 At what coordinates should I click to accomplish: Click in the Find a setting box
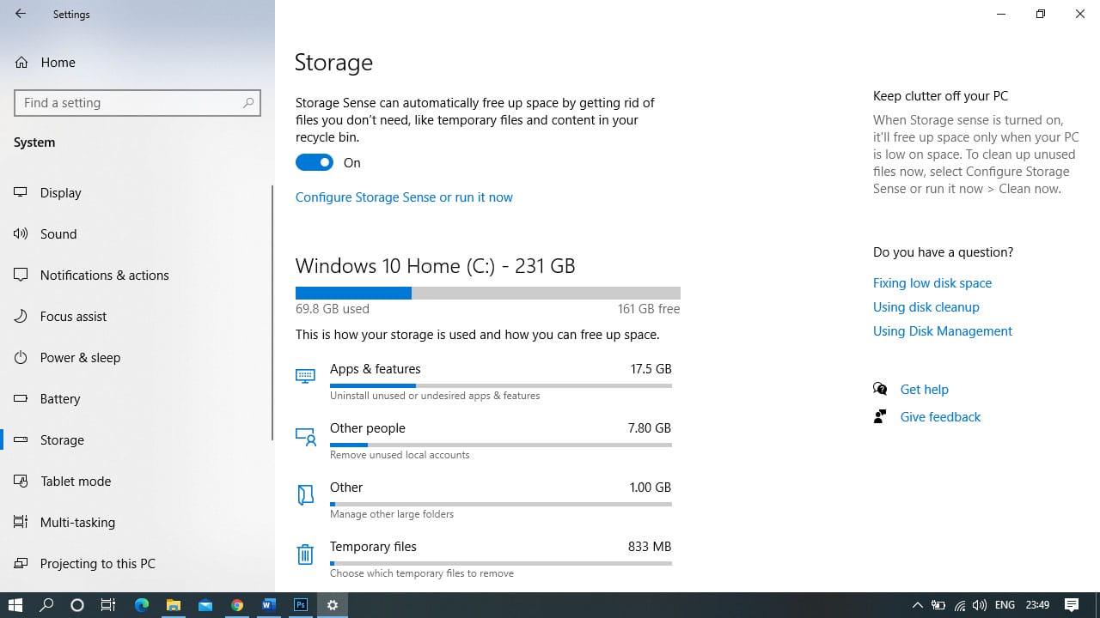coord(129,102)
